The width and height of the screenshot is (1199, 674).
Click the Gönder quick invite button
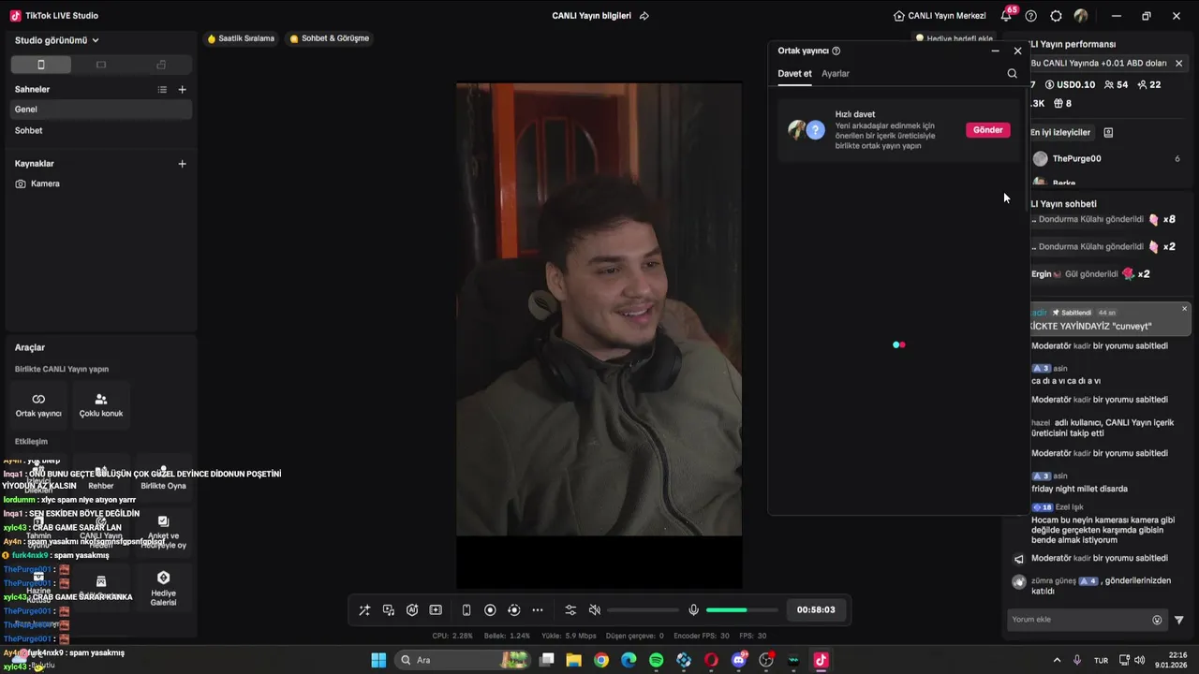[988, 130]
